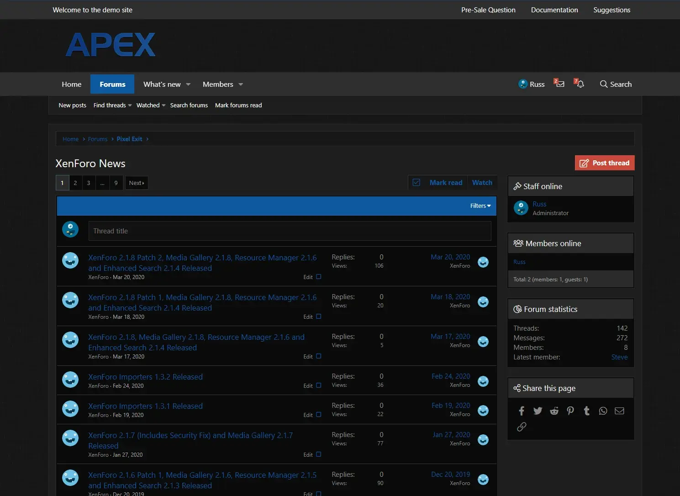This screenshot has width=680, height=496.
Task: Open the Members navigation tab
Action: 218,84
